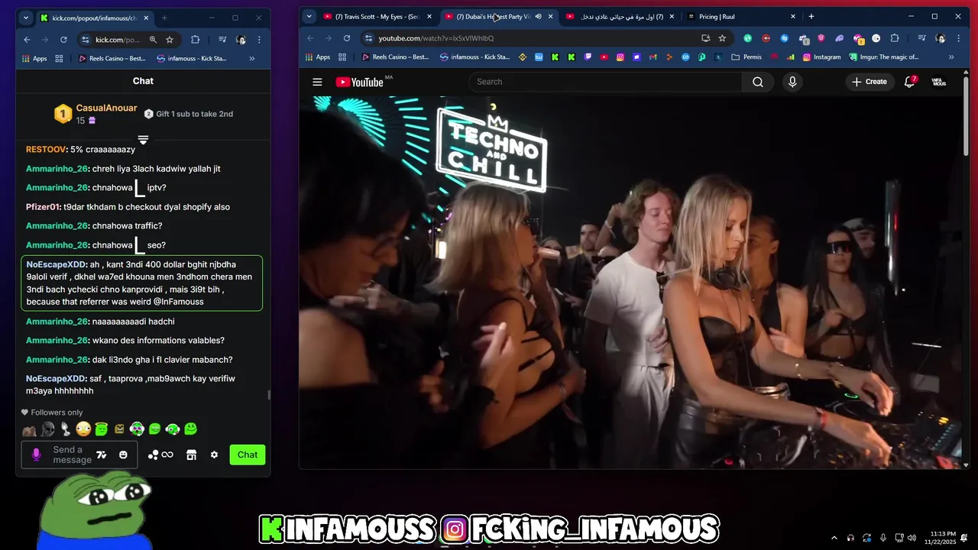Viewport: 978px width, 550px height.
Task: View site information icon in the YouTube address bar
Action: coord(368,38)
